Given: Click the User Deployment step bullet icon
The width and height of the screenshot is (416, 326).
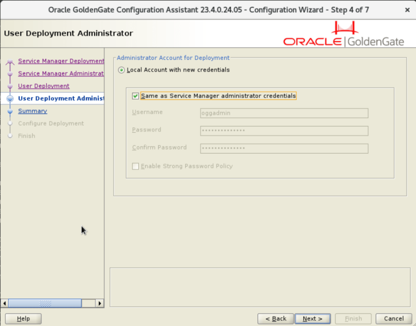Looking at the screenshot, I should coord(10,87).
